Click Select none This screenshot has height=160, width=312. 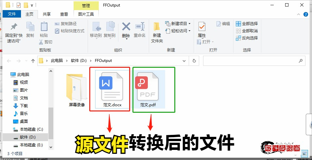[247, 31]
